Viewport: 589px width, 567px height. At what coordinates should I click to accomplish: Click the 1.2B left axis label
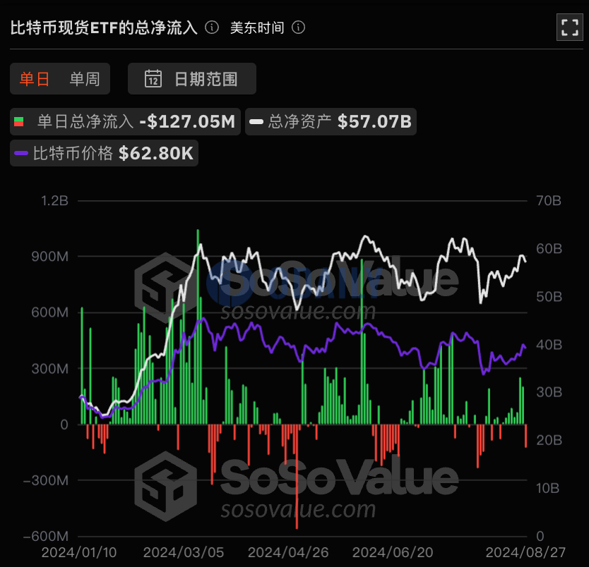[x=54, y=201]
